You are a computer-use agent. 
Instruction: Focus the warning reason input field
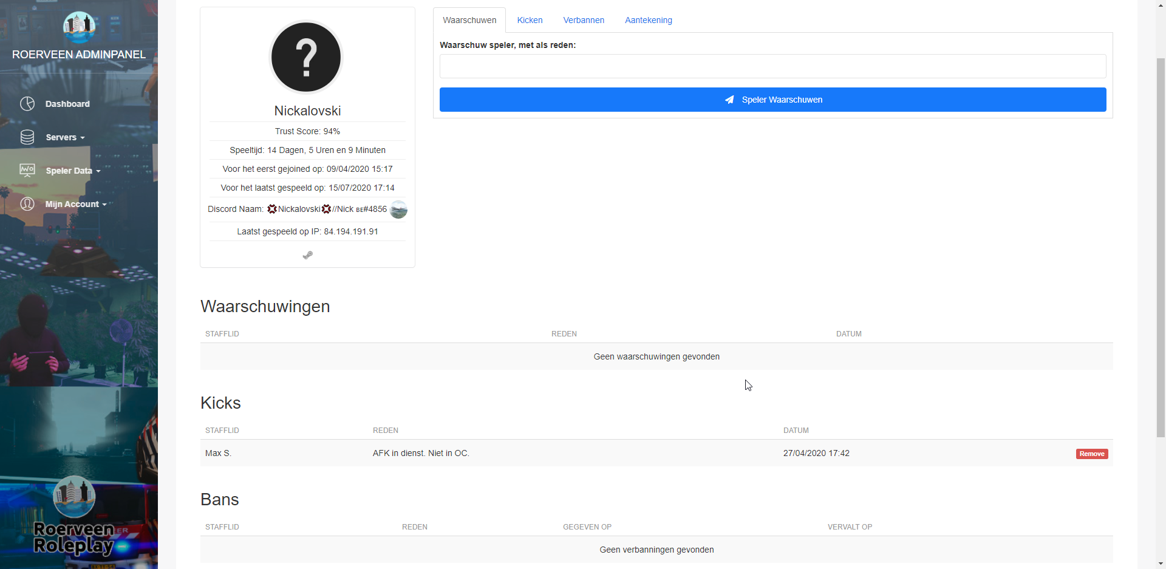[x=772, y=66]
